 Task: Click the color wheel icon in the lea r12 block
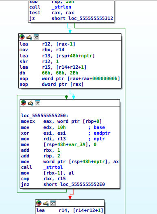pyautogui.click(x=22, y=37)
